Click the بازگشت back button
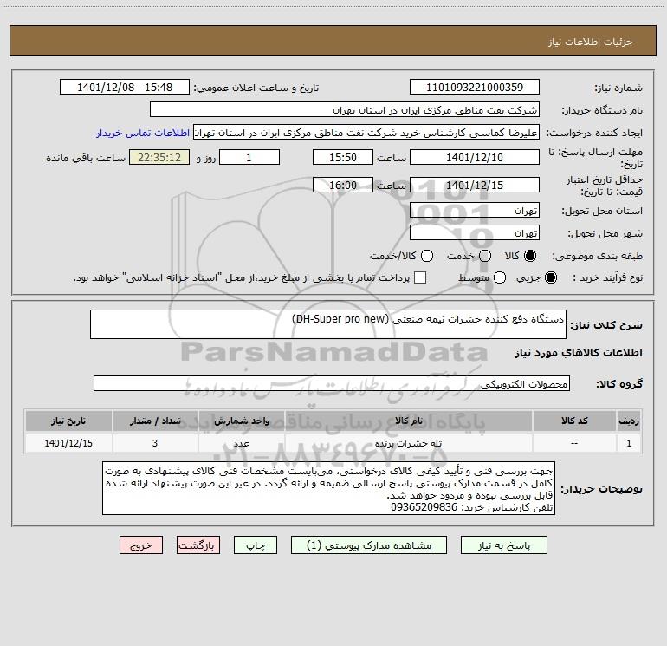This screenshot has width=667, height=646. 198,545
